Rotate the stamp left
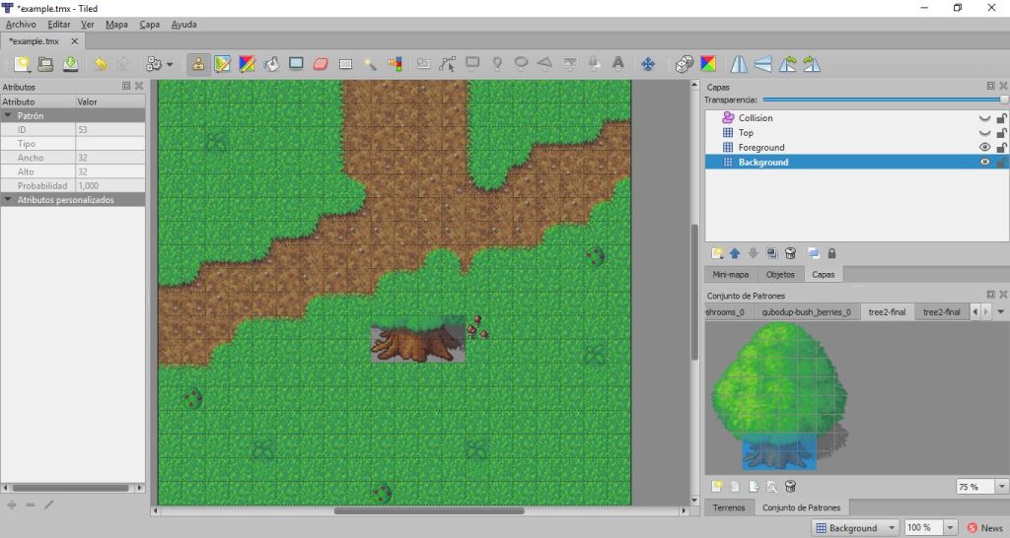The image size is (1010, 538). point(788,64)
